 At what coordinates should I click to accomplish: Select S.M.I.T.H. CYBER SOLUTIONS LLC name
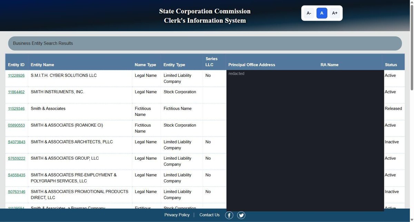tap(64, 75)
